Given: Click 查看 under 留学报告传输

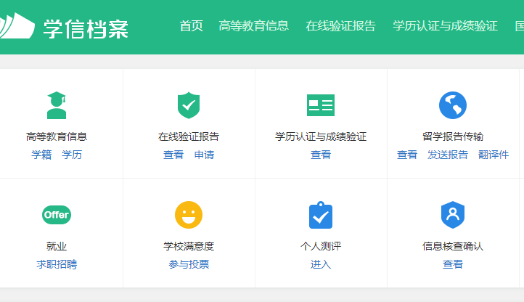Looking at the screenshot, I should [407, 155].
